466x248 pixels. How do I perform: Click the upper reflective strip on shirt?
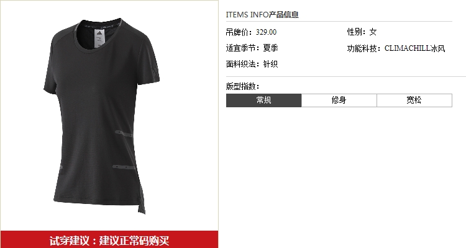click(124, 134)
